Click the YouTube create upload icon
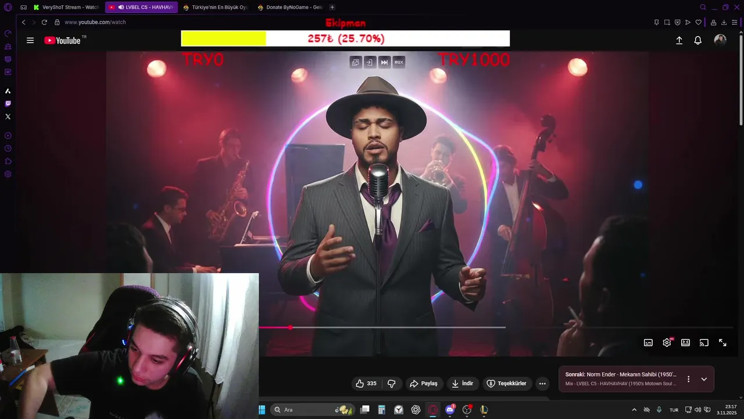The width and height of the screenshot is (744, 419). point(679,40)
